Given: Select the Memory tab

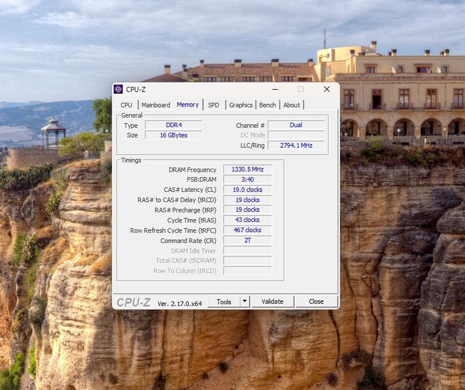Looking at the screenshot, I should 188,104.
